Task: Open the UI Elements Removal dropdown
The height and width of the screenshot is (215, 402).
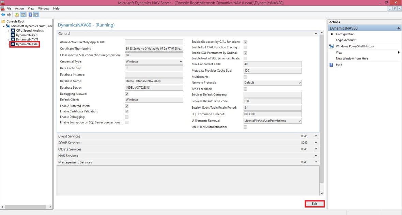Action: coord(273,121)
